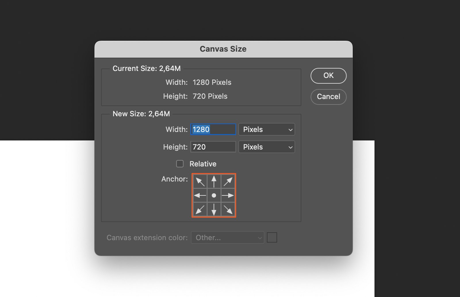Set anchor to middle-left arrow
The image size is (460, 297).
coord(200,196)
